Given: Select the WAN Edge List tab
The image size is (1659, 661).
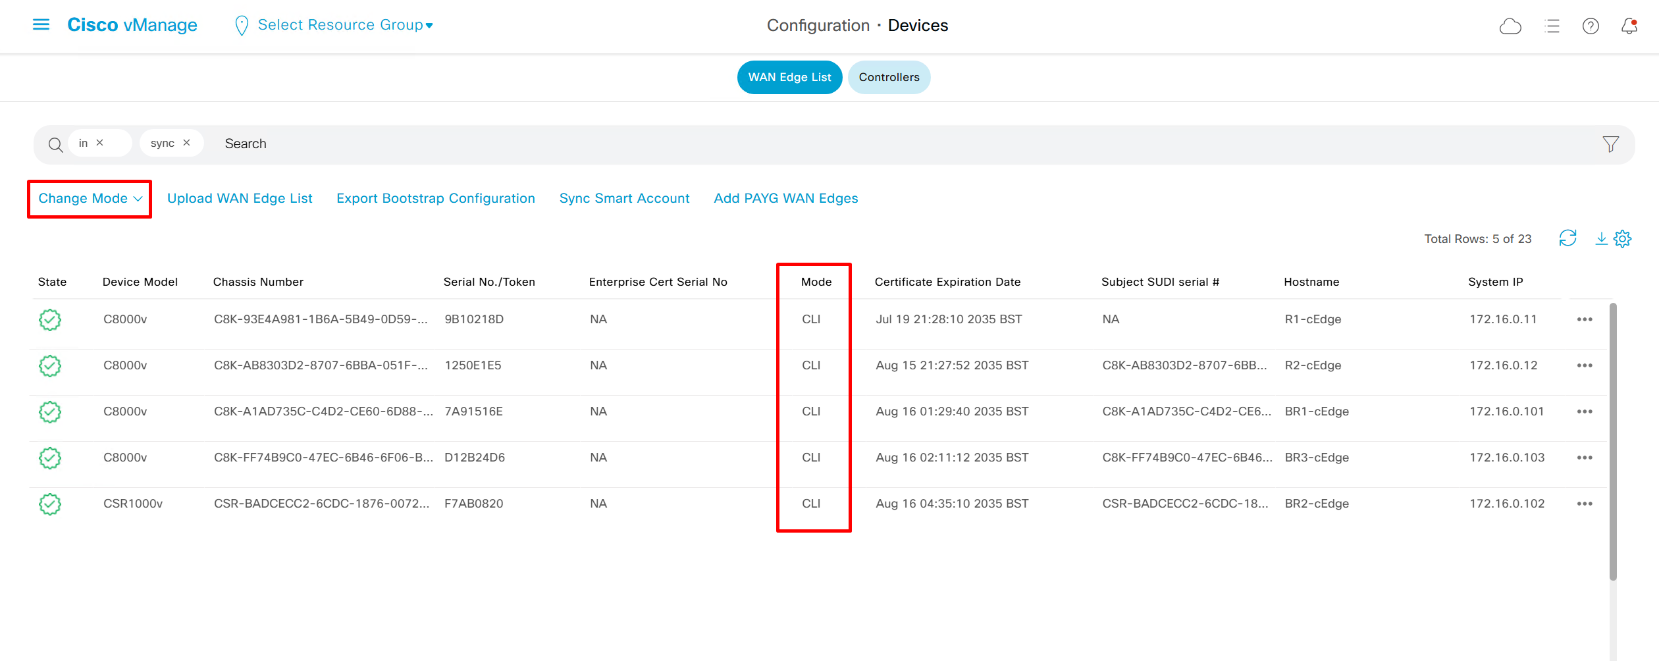Looking at the screenshot, I should 789,78.
